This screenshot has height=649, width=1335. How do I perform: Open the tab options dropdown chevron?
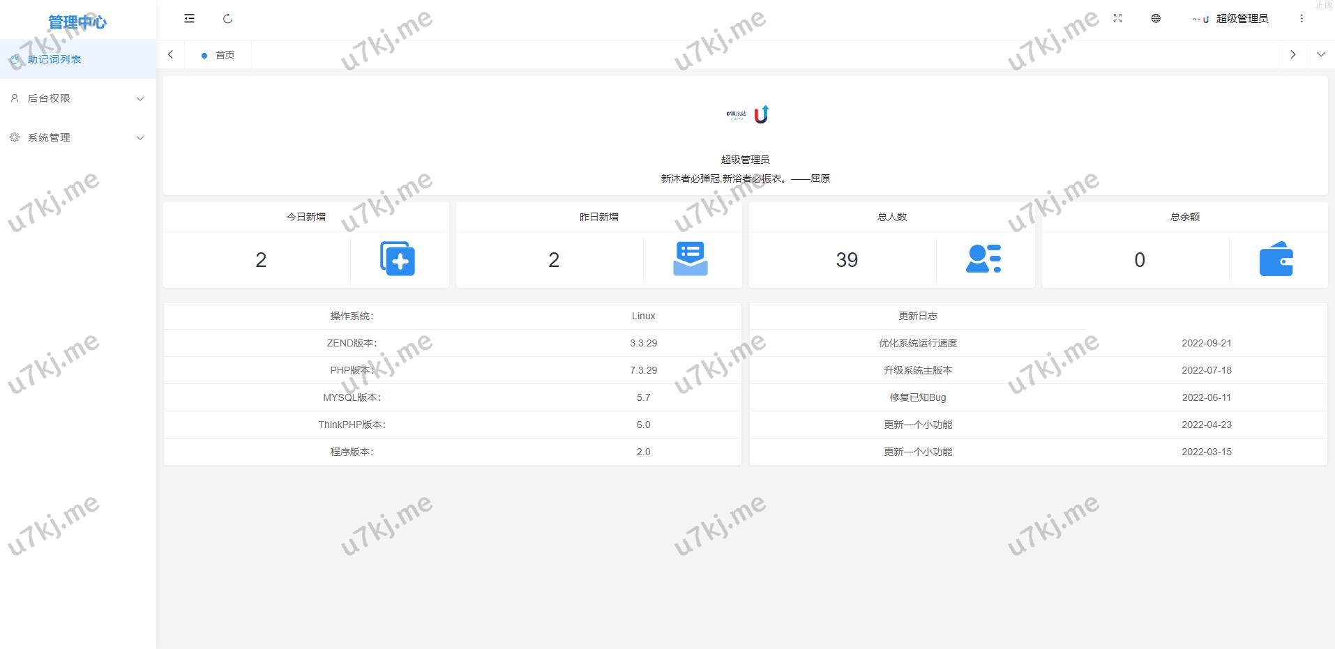coord(1320,54)
